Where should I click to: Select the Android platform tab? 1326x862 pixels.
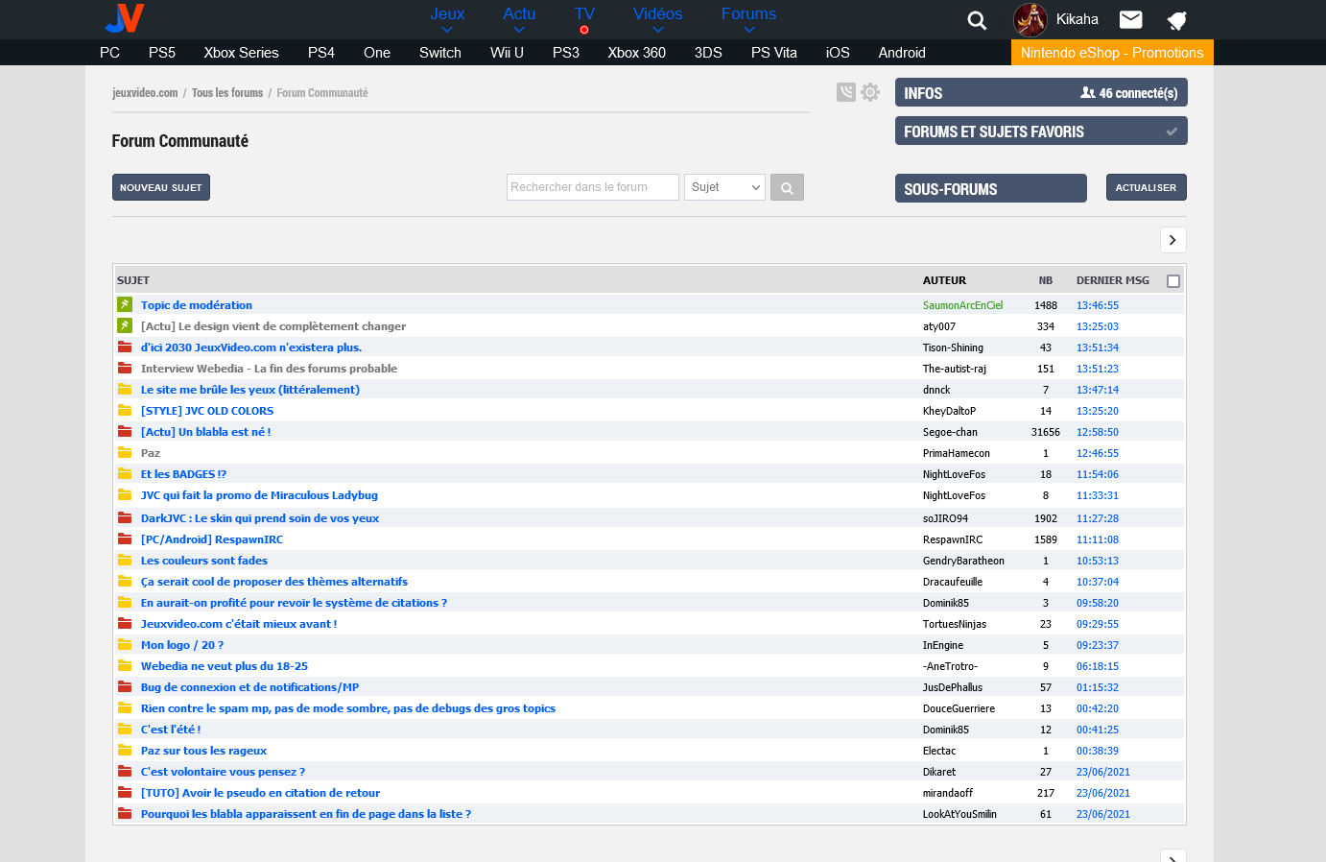902,53
